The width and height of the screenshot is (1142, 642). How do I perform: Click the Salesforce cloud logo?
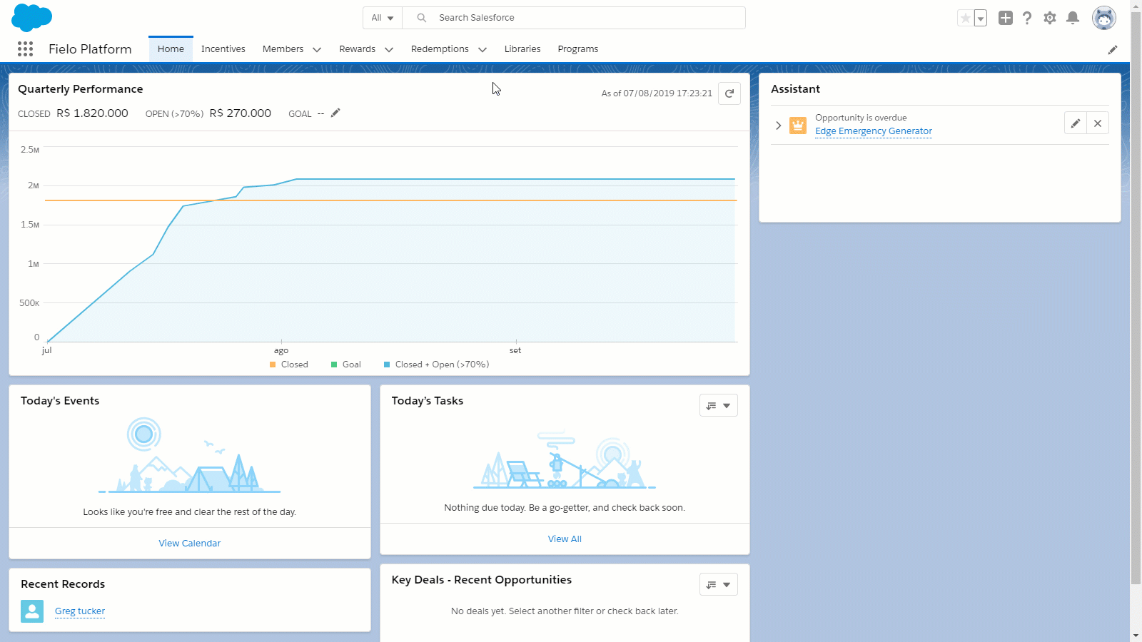(x=32, y=18)
